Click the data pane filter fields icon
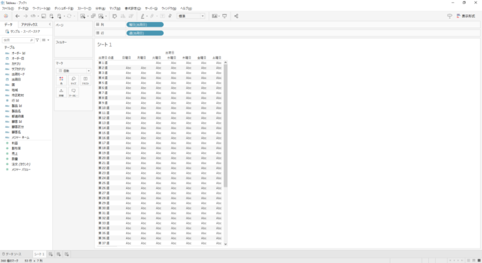This screenshot has width=482, height=263. point(37,40)
